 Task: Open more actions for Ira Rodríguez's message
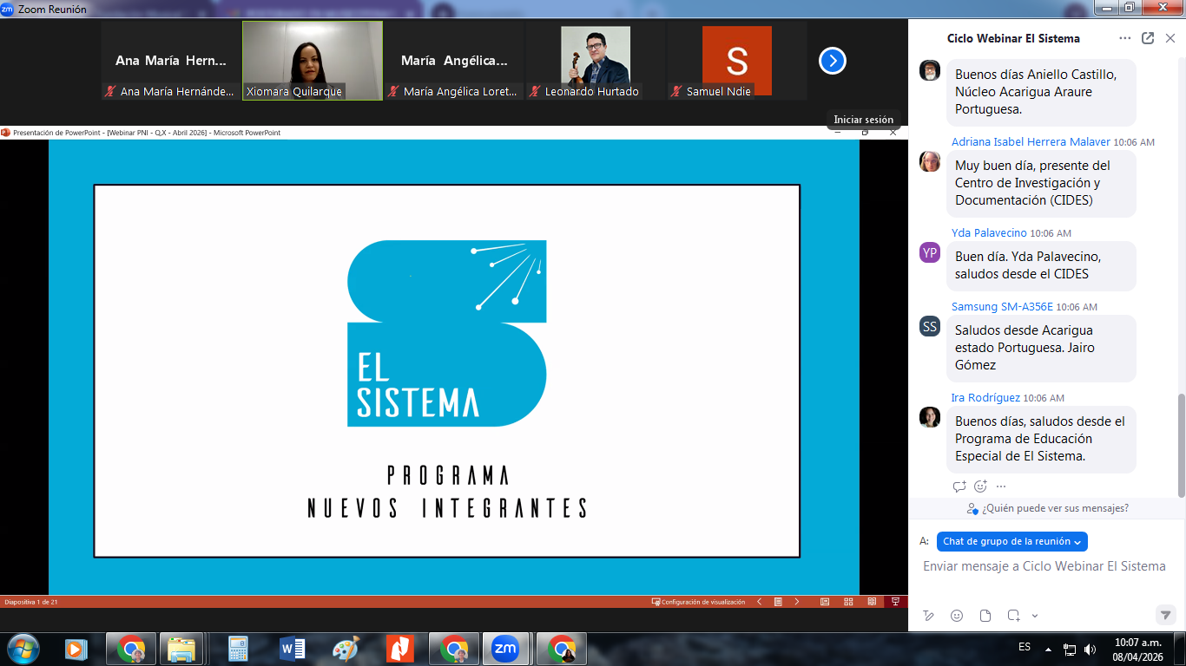(1001, 486)
